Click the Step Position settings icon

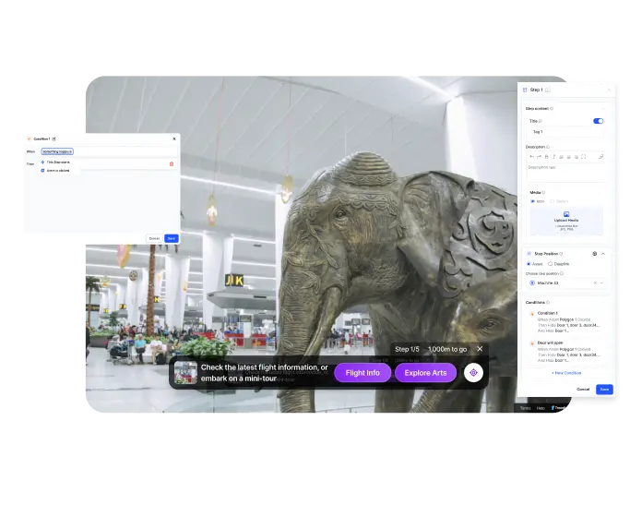tap(595, 254)
